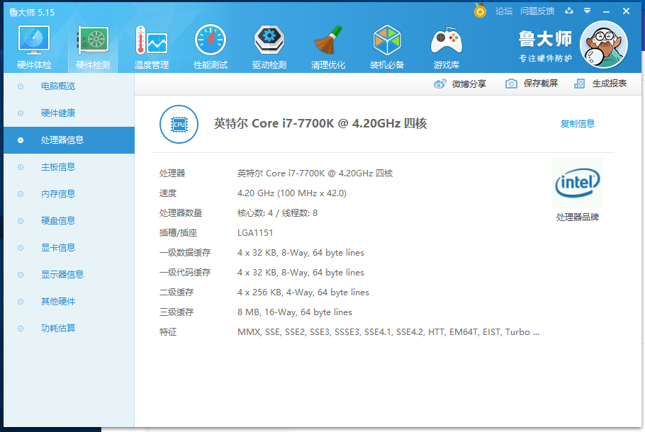Click the camera screenshot icon

click(x=511, y=84)
